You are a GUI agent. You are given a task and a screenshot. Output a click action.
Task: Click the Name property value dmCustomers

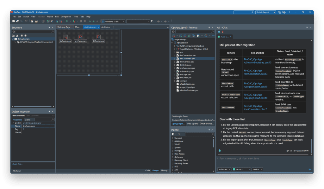tap(38, 126)
